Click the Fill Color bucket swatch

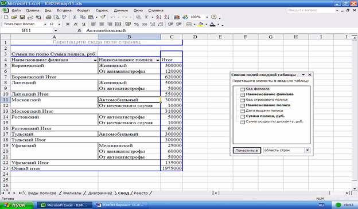pos(201,24)
